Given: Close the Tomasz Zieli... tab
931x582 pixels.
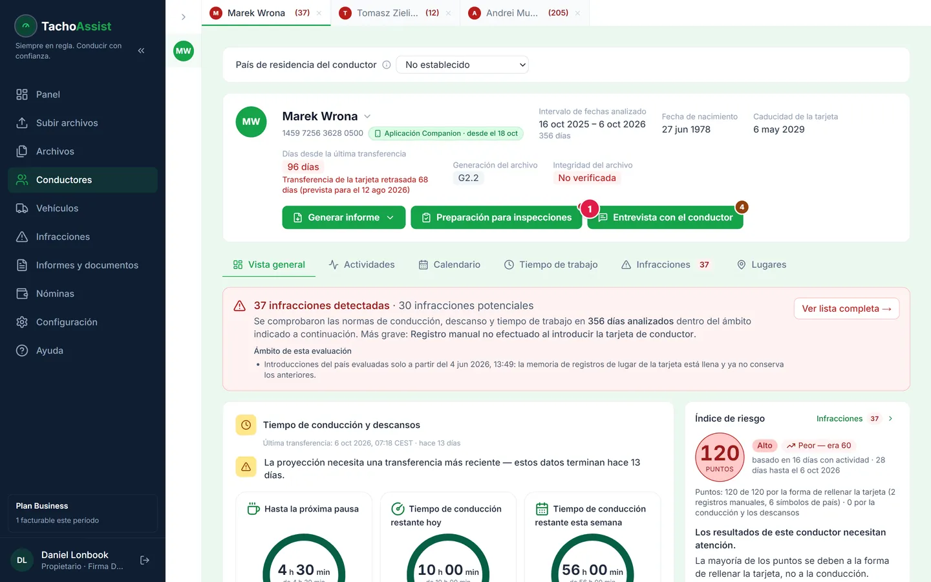Looking at the screenshot, I should tap(448, 13).
